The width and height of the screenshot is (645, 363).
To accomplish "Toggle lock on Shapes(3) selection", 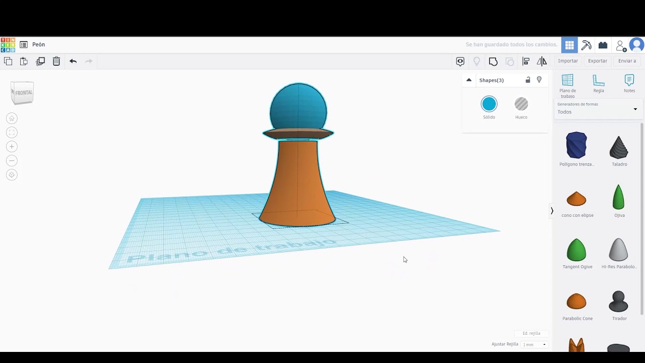I will pos(528,80).
